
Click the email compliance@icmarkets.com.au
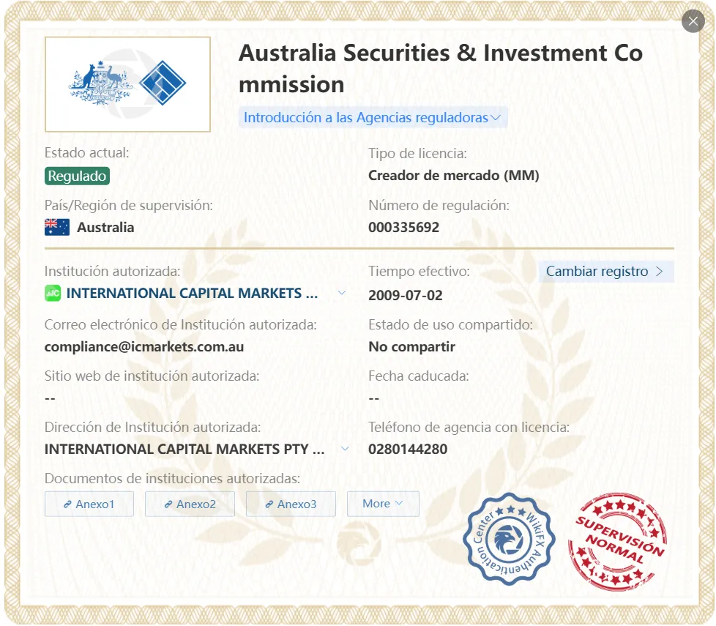pyautogui.click(x=143, y=347)
